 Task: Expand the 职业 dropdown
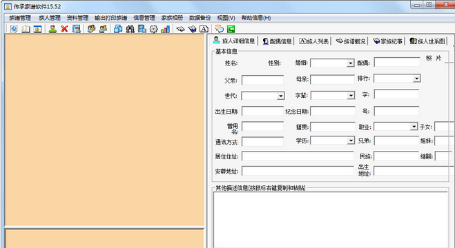pyautogui.click(x=414, y=127)
